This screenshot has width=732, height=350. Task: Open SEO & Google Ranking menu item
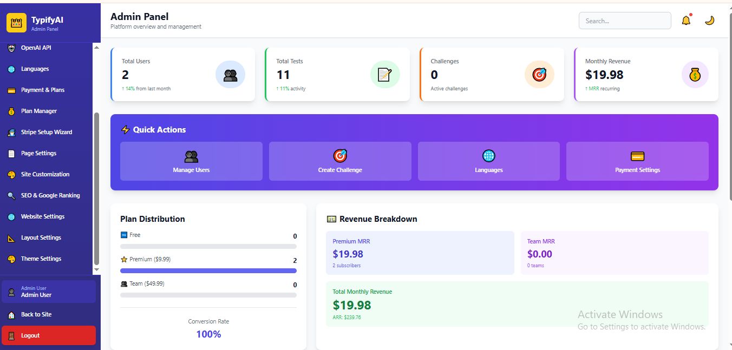[50, 195]
